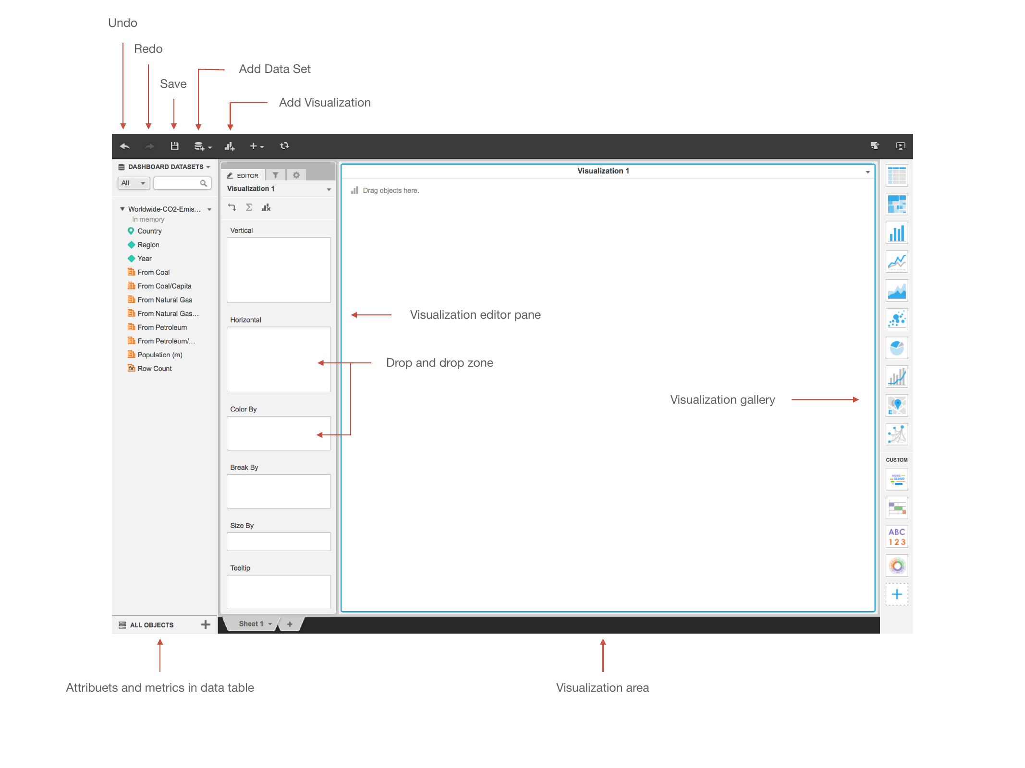1025x768 pixels.
Task: Select the Pie Chart visualization
Action: 897,348
